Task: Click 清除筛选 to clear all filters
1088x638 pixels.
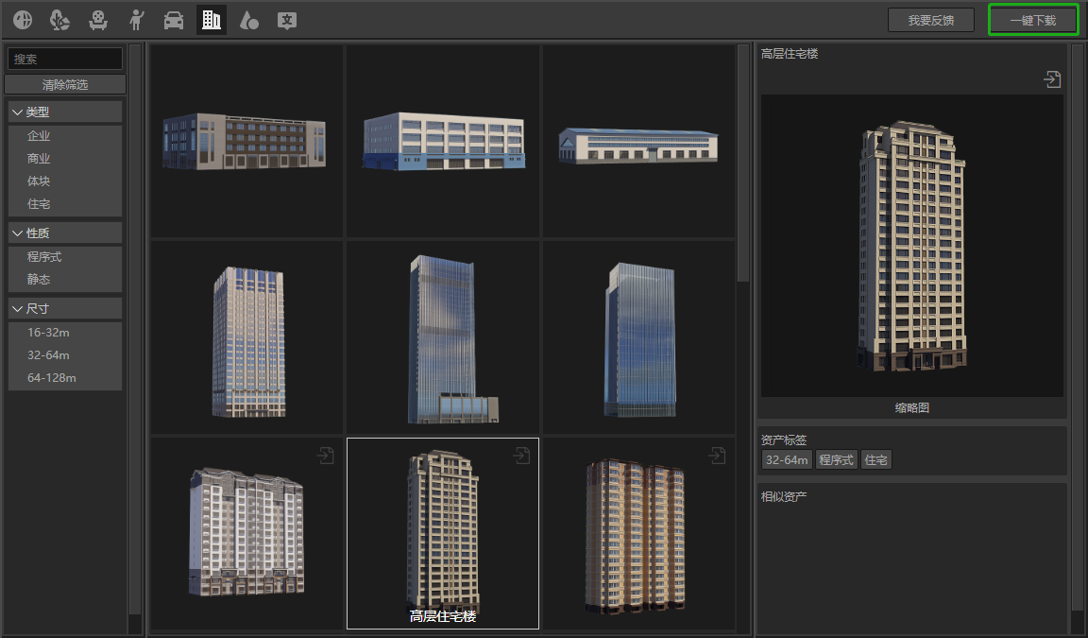Action: click(x=64, y=83)
